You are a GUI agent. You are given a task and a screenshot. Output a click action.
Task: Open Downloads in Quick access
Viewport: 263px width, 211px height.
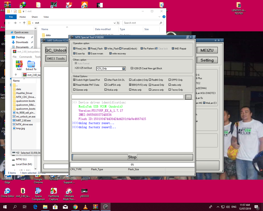pyautogui.click(x=22, y=42)
